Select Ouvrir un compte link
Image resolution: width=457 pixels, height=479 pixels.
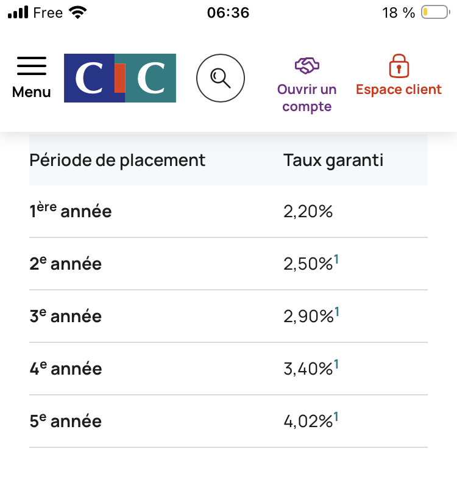(307, 98)
